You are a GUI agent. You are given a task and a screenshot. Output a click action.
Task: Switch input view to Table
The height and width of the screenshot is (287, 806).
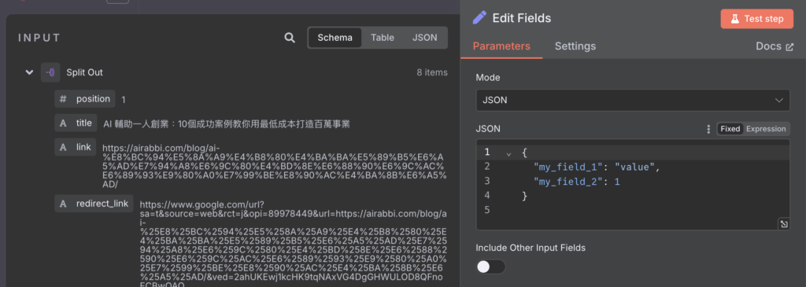click(383, 38)
